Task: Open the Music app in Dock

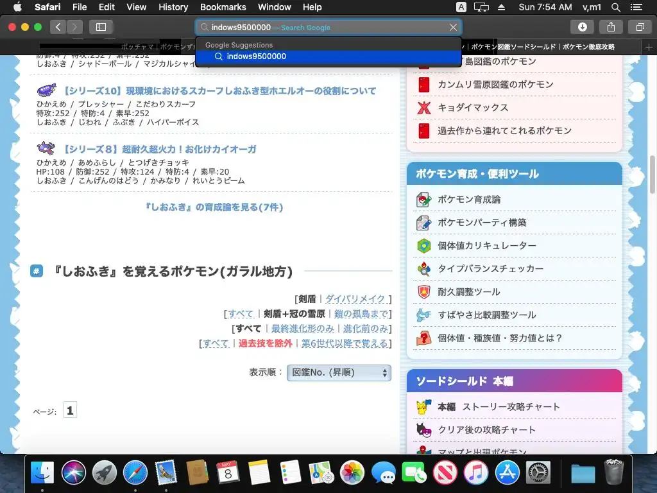Action: click(476, 472)
